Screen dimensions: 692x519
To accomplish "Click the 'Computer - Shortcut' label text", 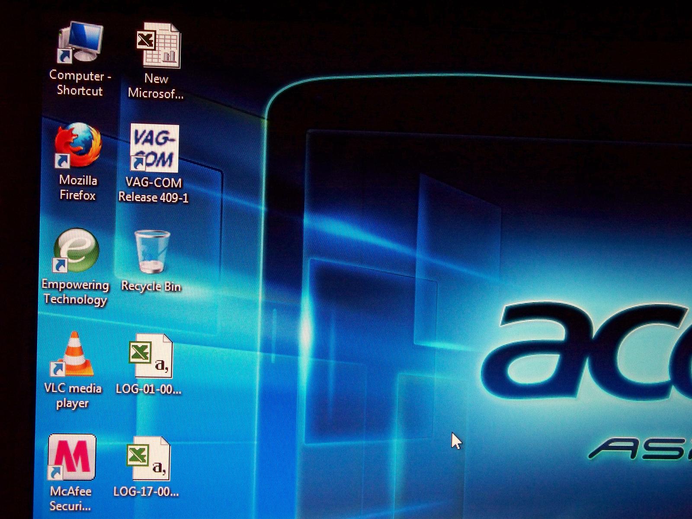I will tap(80, 83).
